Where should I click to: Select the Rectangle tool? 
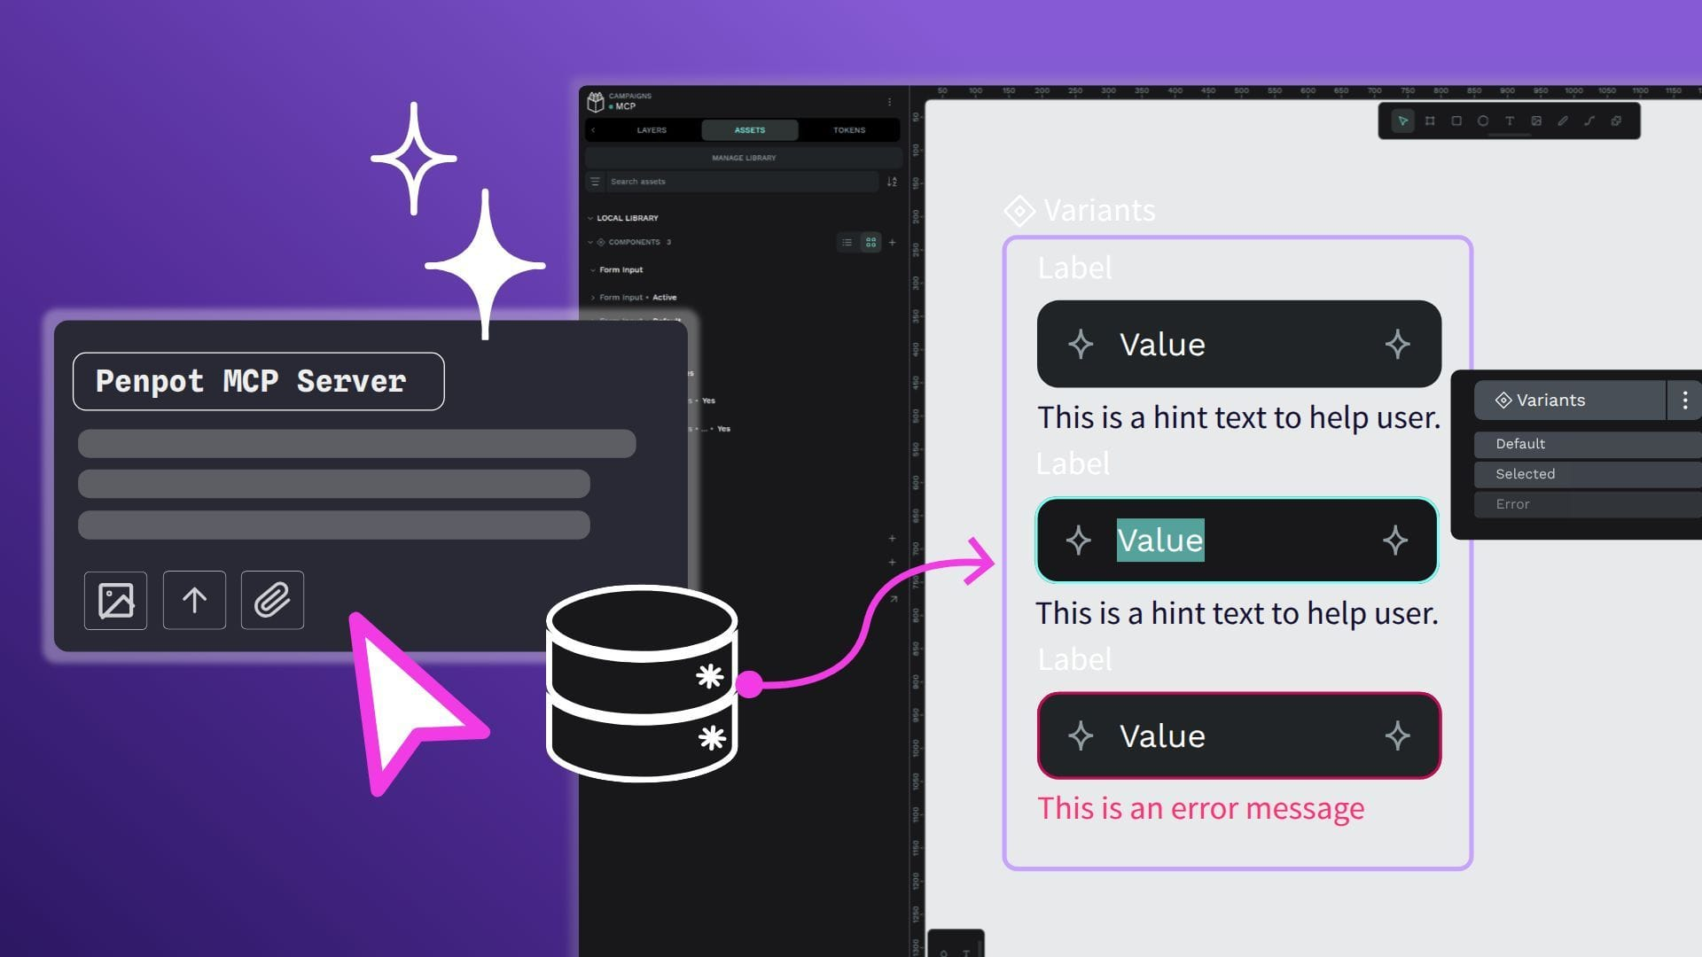[x=1456, y=121]
